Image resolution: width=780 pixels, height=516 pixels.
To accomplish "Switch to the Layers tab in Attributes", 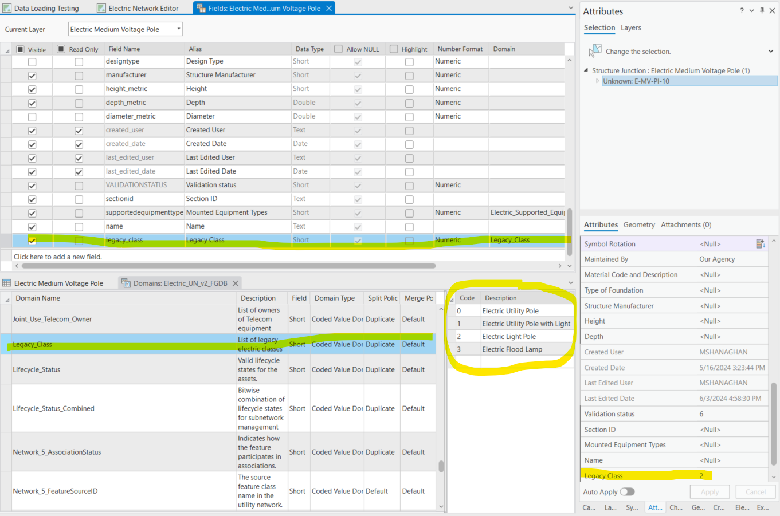I will (x=630, y=27).
